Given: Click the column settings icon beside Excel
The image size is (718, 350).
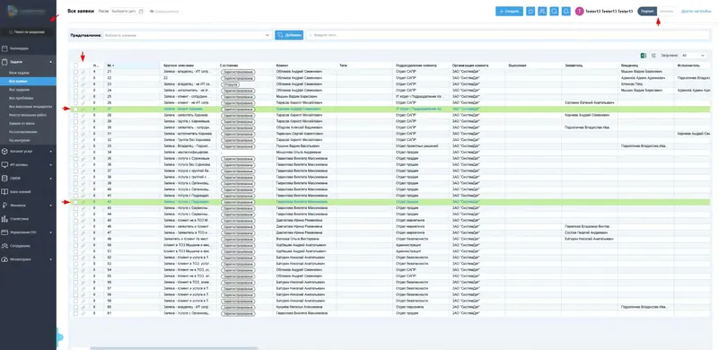Looking at the screenshot, I should (x=653, y=56).
